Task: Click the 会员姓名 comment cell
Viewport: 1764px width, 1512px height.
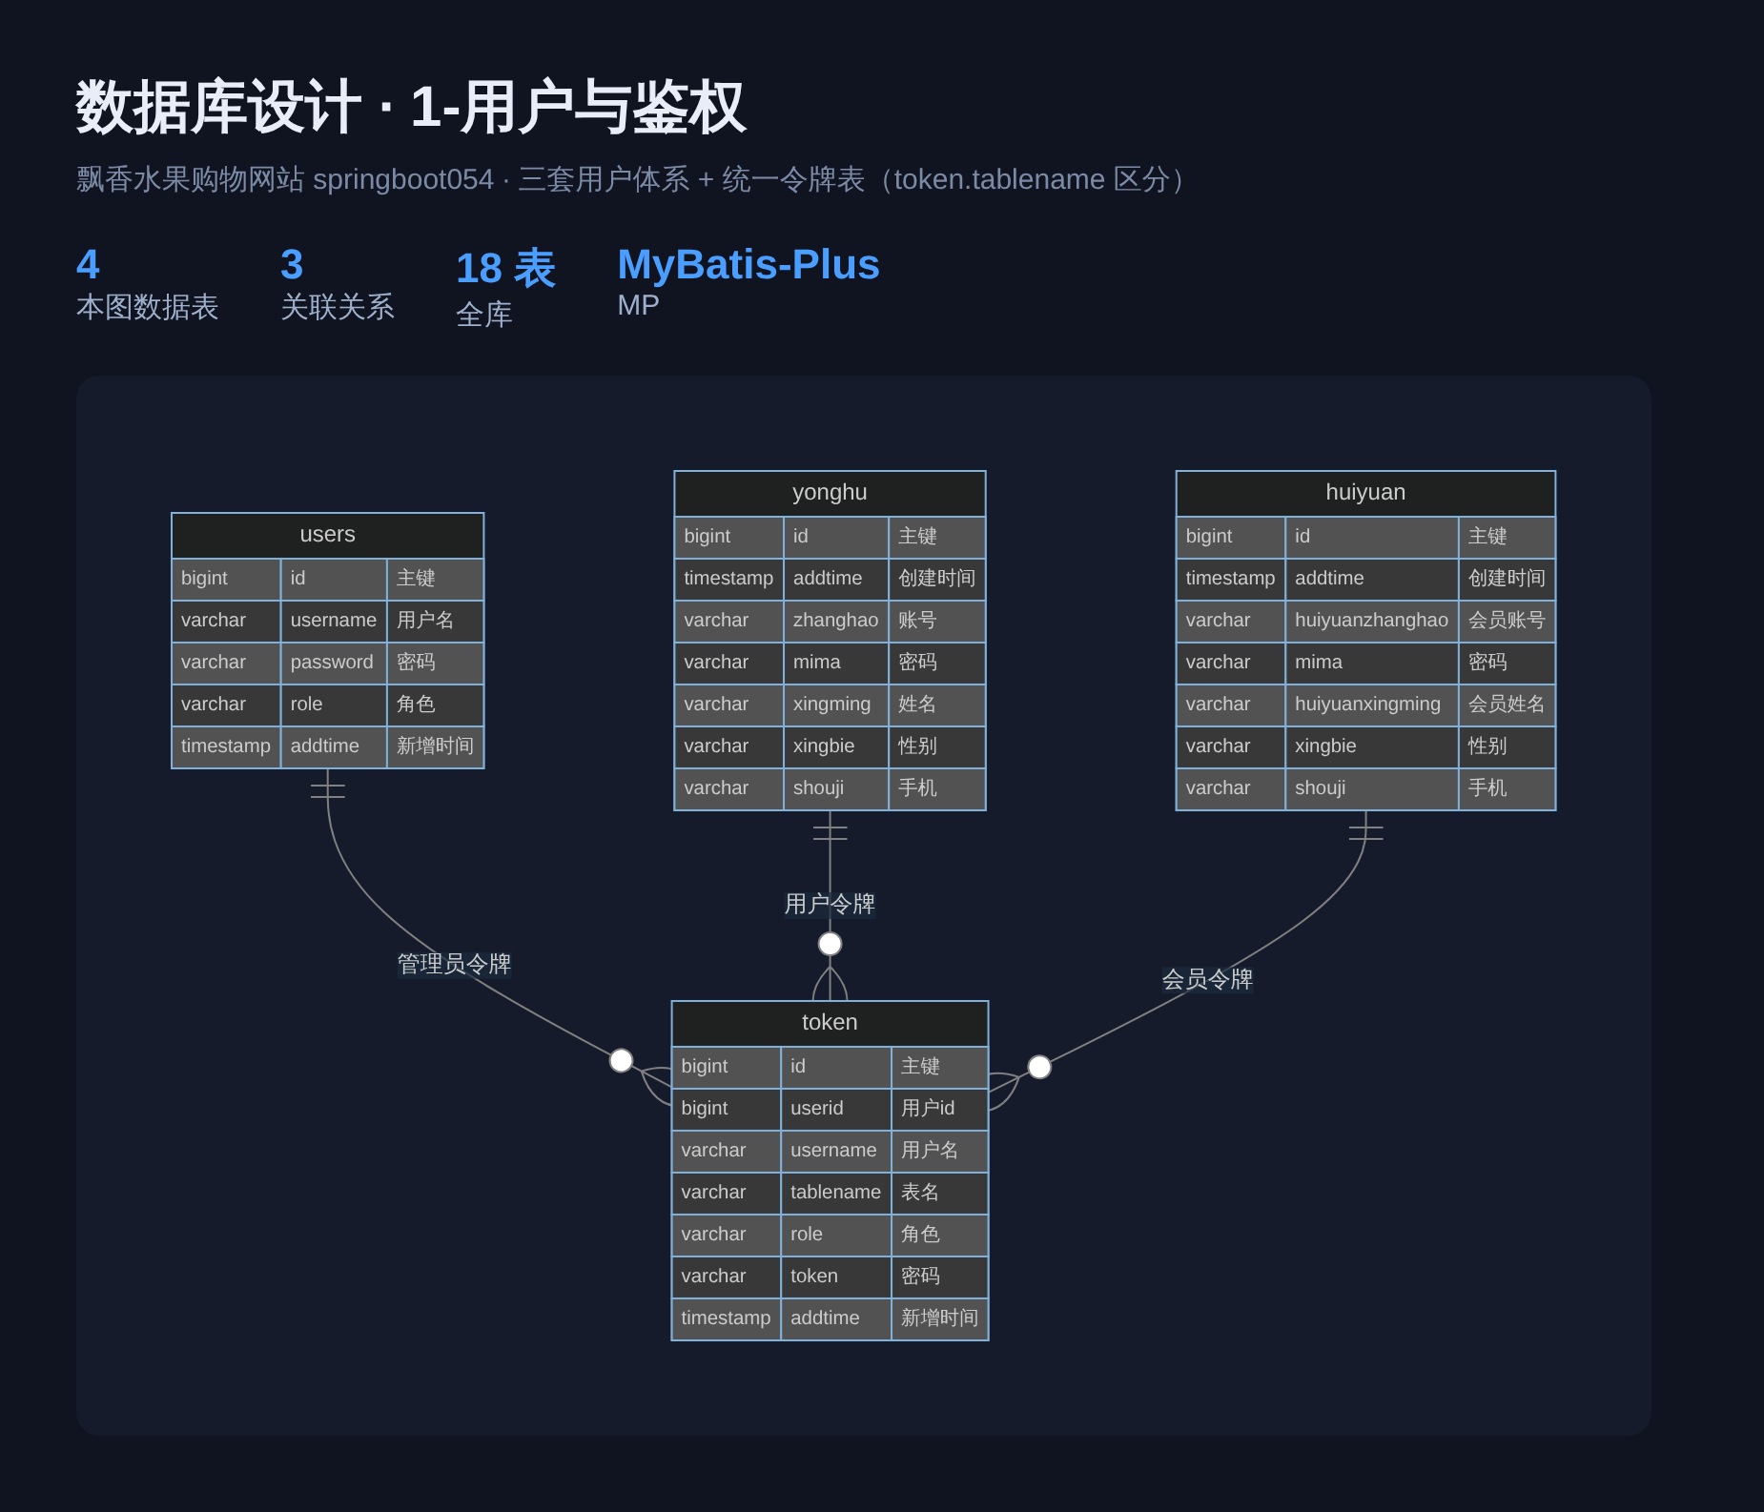Action: point(1507,705)
